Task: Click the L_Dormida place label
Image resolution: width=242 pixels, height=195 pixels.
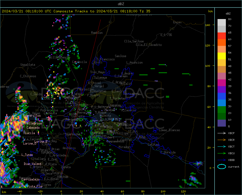Action: tap(168, 152)
